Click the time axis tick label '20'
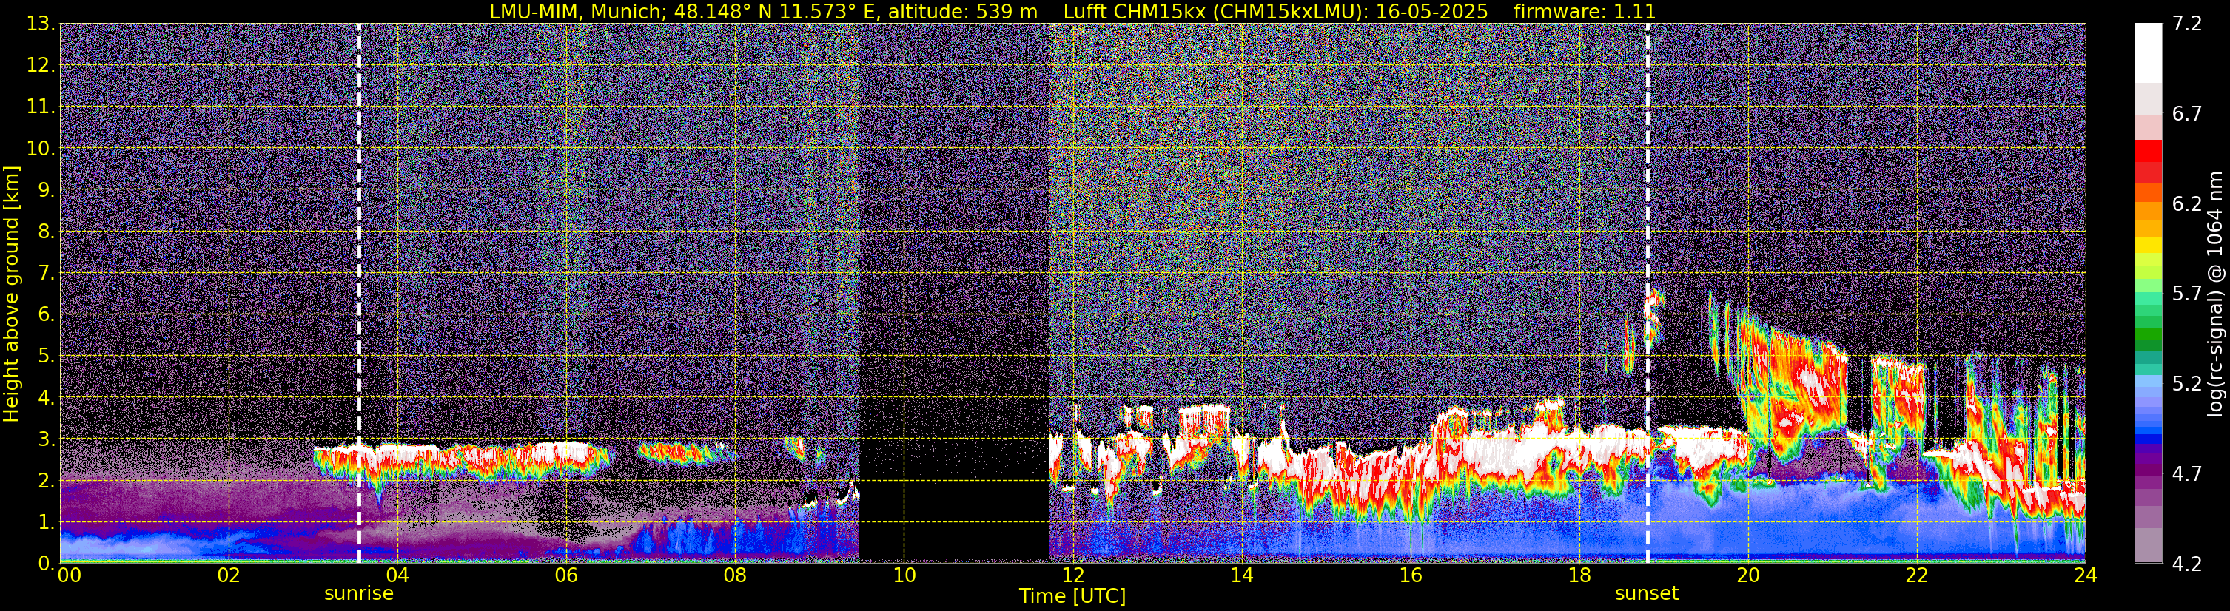 (x=1748, y=575)
